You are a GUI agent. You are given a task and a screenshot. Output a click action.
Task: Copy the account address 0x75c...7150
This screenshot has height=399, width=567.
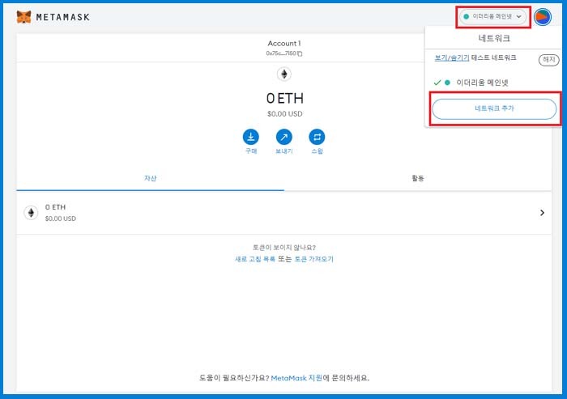[x=284, y=53]
